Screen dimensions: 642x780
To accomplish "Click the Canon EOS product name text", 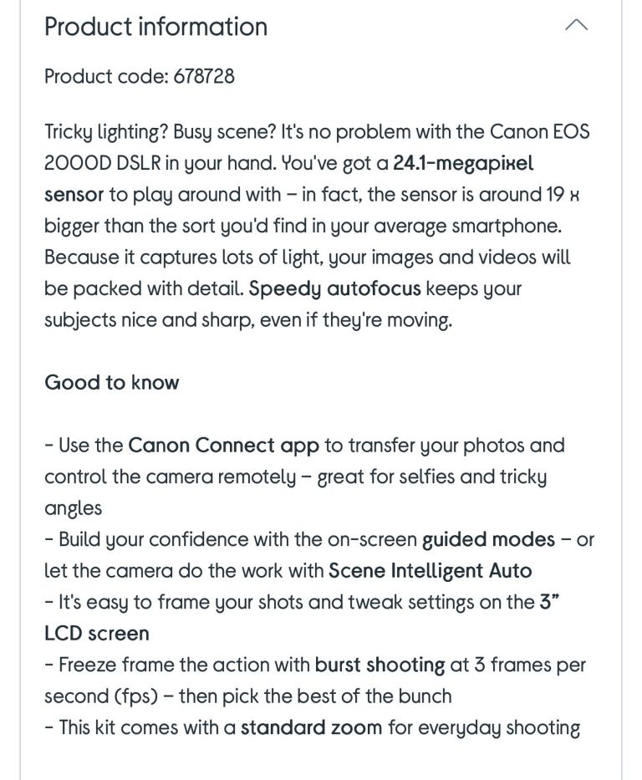I will pyautogui.click(x=539, y=132).
